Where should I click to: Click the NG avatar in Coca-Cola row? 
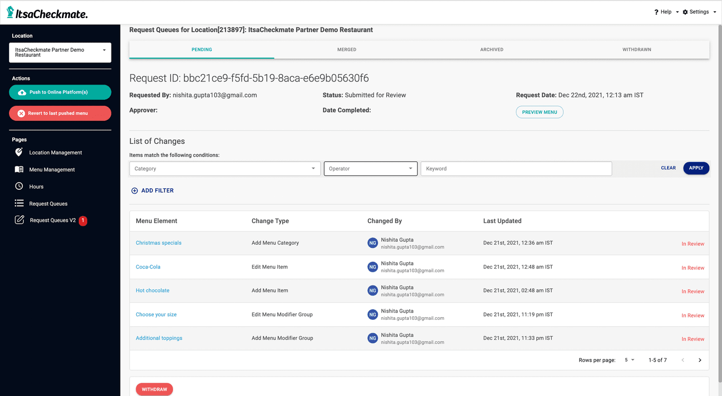373,267
